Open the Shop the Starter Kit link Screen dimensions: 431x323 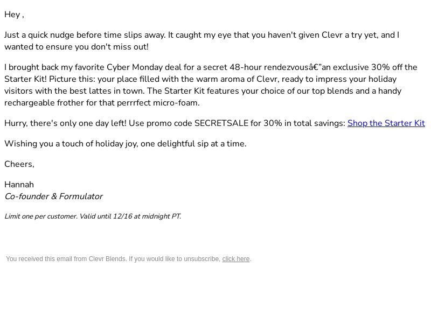[x=386, y=123]
